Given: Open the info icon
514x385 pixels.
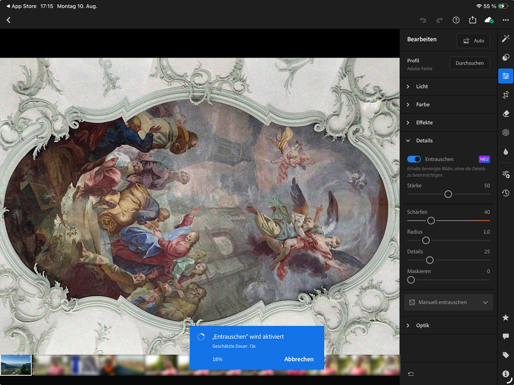Looking at the screenshot, I should click(506, 374).
